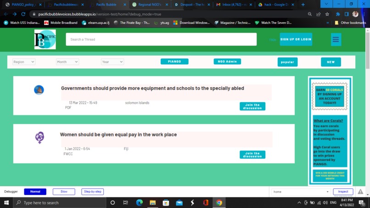Click the NEW threads button
The width and height of the screenshot is (370, 208).
coord(331,62)
